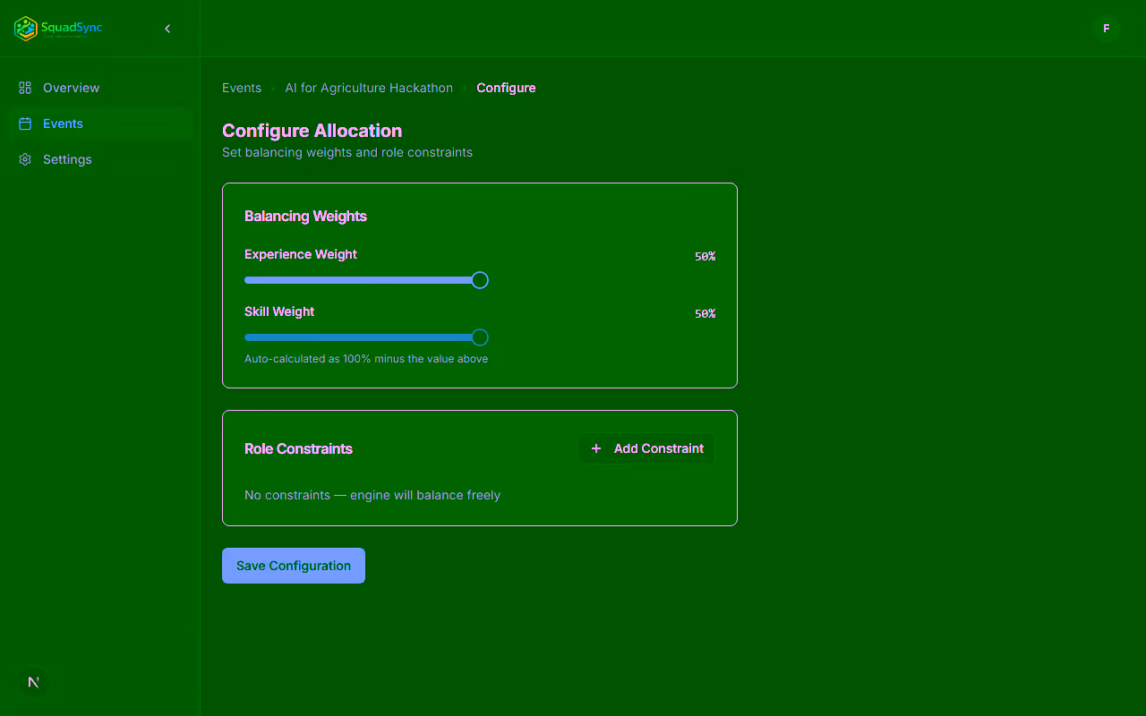Screen dimensions: 1146x716
Task: Click the Events calendar icon
Action: [x=25, y=124]
